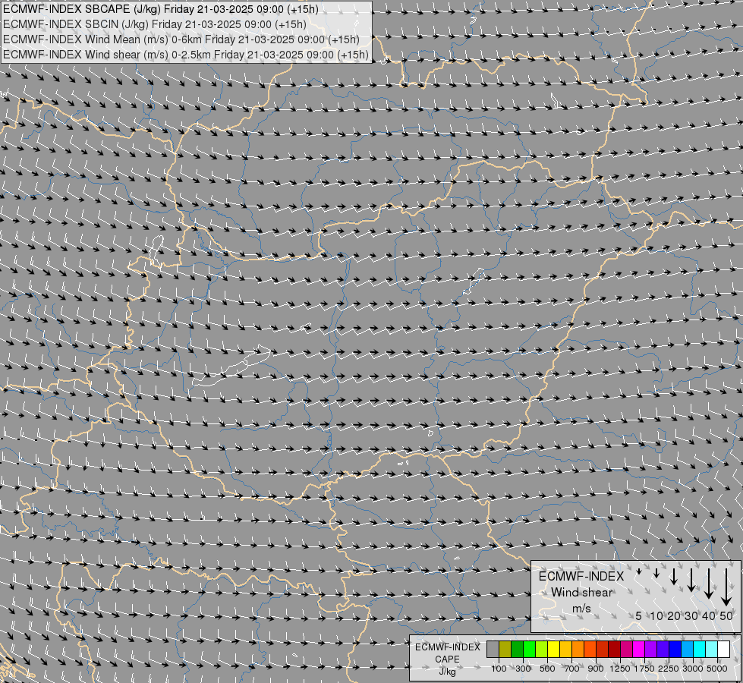Click the SBCIN title line
Viewport: 743px width, 683px height.
pos(155,24)
